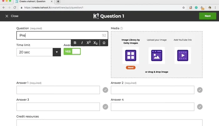Click the green Next button
Viewport: 219px width, 126px height.
coord(207,16)
